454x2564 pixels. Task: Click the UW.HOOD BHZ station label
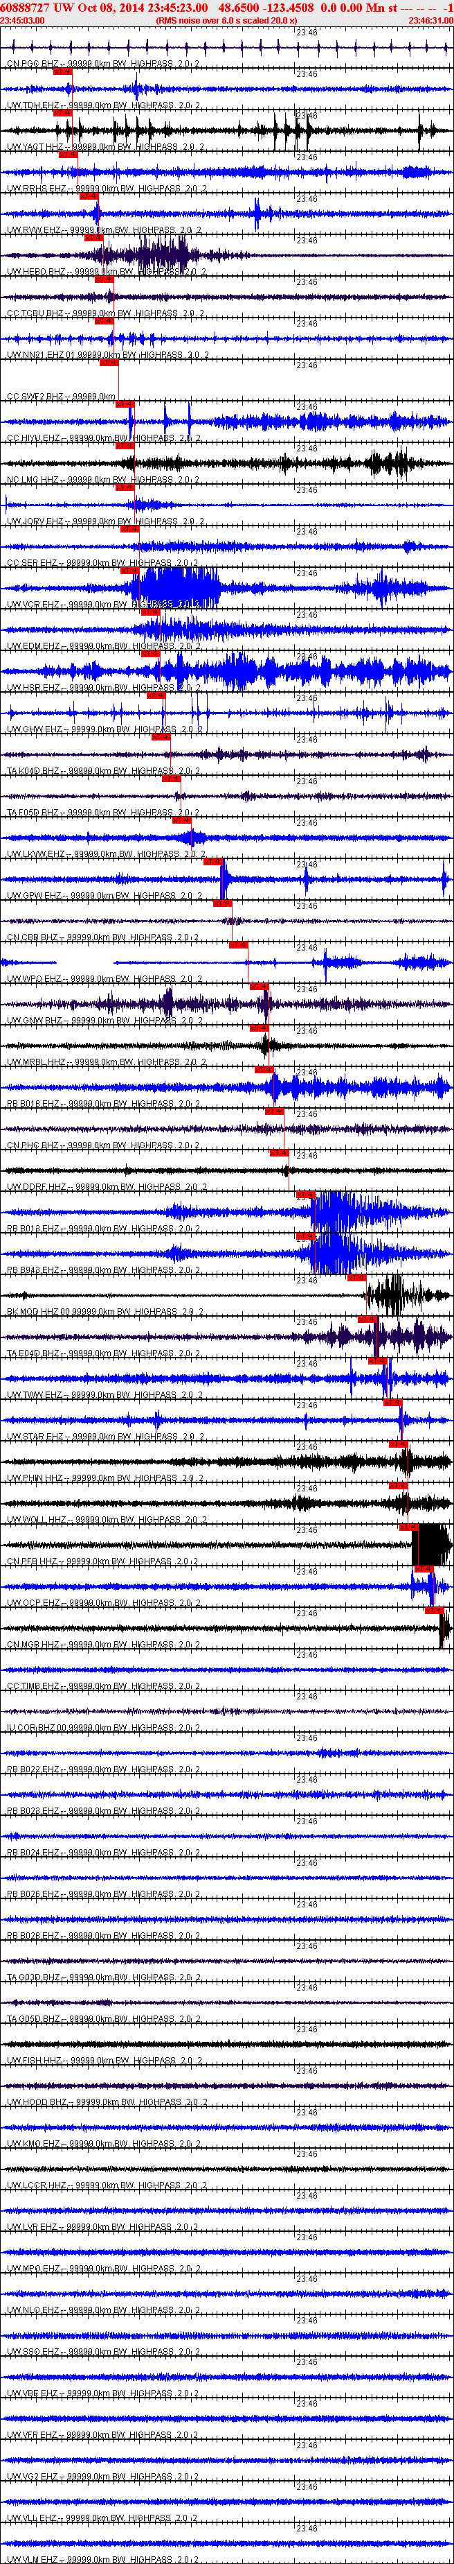click(x=38, y=2101)
